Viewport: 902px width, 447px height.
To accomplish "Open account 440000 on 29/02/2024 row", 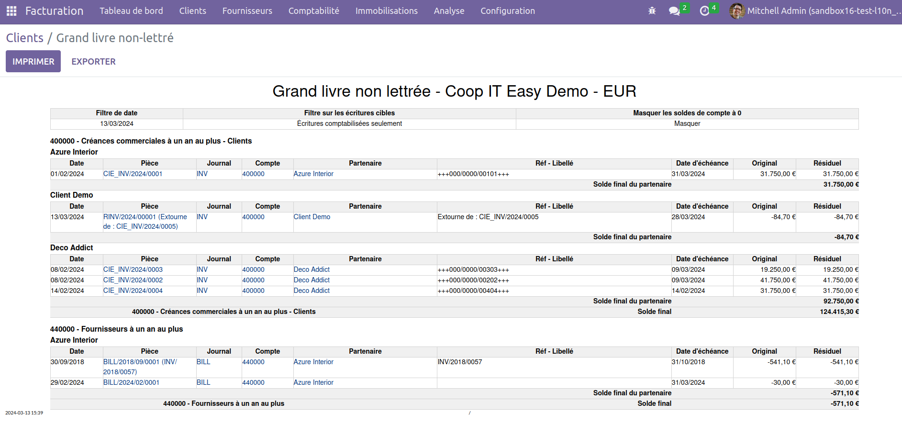I will point(253,382).
